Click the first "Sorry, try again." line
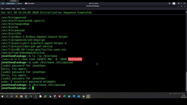The height and width of the screenshot is (105, 187). (14, 69)
